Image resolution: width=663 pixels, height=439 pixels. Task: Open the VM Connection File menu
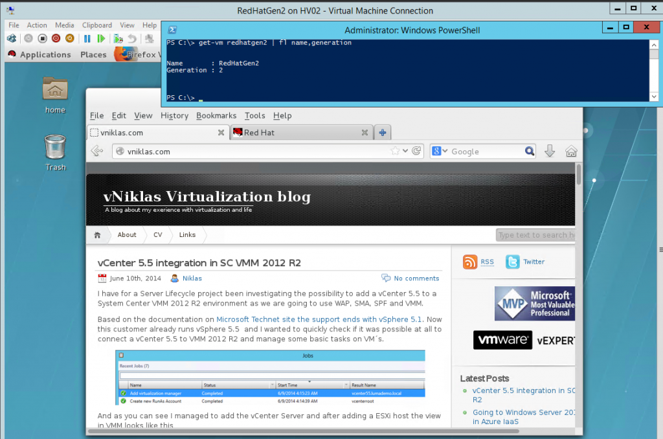14,25
